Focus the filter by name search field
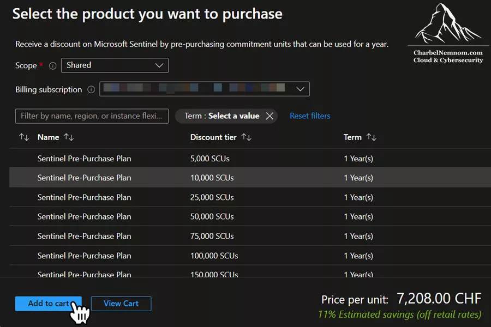Viewport: 491px width, 327px height. pos(92,116)
